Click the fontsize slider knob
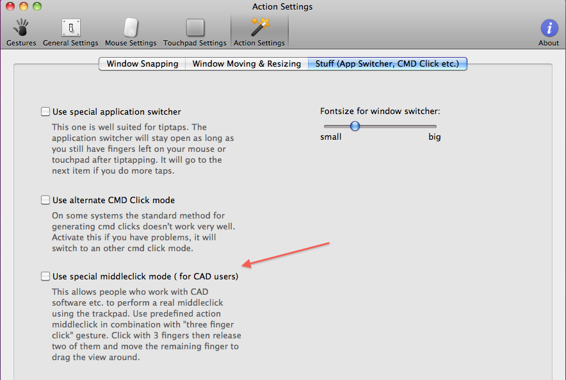 click(355, 126)
